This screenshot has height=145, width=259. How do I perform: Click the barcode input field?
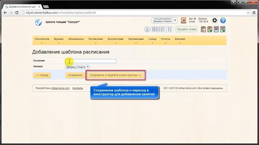[162, 29]
